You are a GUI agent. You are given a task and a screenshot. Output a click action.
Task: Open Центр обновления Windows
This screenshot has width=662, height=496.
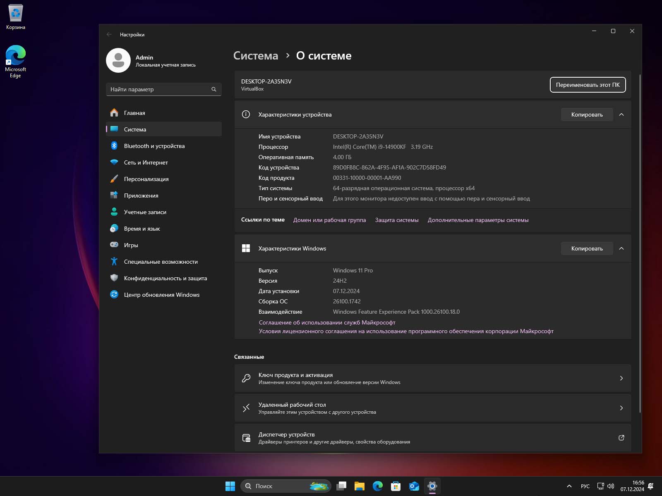coord(161,295)
